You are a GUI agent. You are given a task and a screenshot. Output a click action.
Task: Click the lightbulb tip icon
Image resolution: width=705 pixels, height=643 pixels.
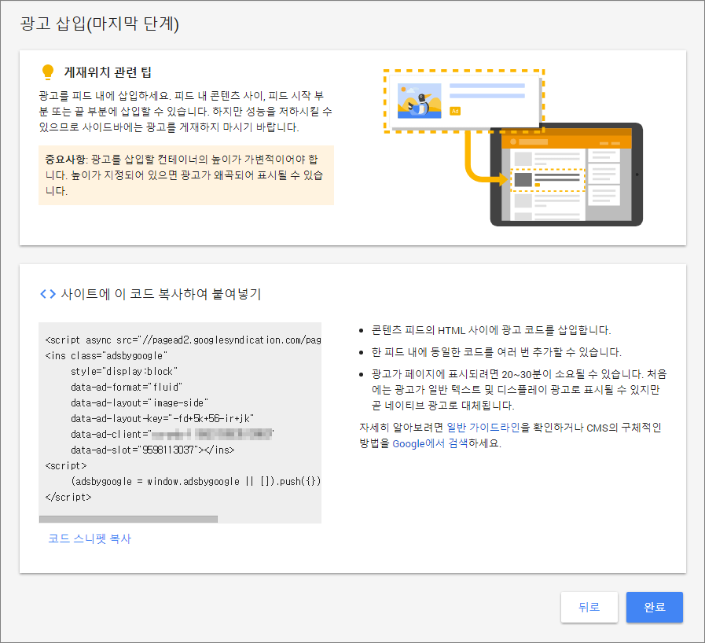point(48,72)
